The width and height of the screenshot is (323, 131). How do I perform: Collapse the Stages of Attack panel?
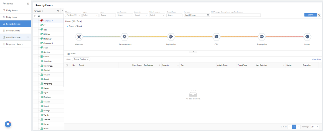(x=193, y=52)
